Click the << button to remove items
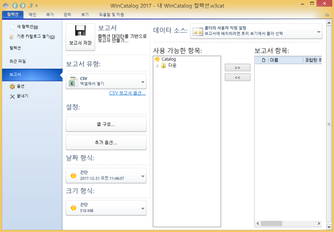Image resolution: width=334 pixels, height=232 pixels. tap(238, 77)
